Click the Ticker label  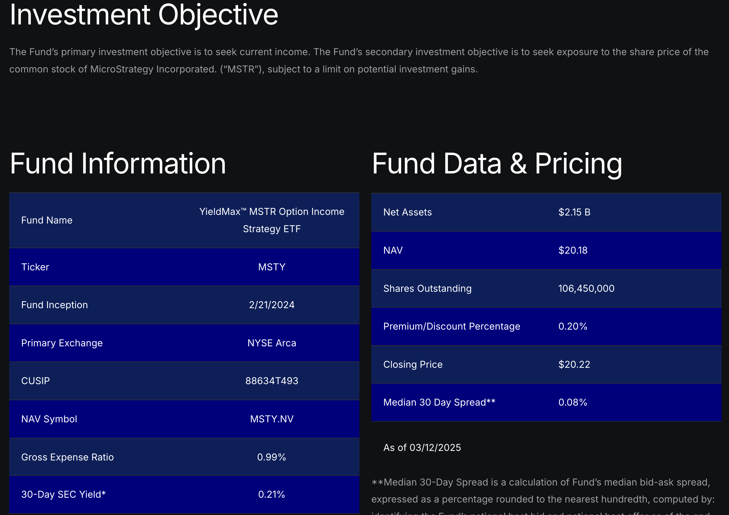pyautogui.click(x=35, y=267)
